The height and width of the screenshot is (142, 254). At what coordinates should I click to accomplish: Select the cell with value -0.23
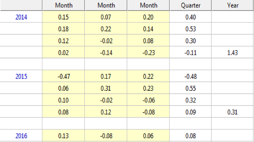click(148, 53)
